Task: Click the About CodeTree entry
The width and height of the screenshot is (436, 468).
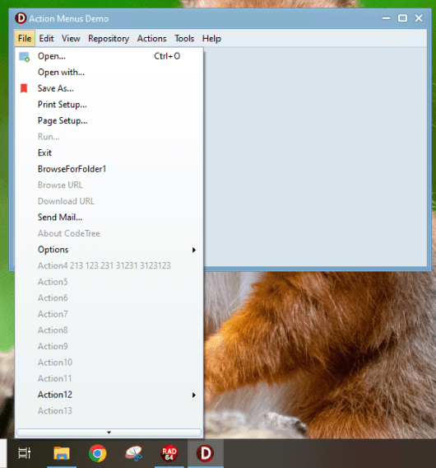Action: (109, 233)
